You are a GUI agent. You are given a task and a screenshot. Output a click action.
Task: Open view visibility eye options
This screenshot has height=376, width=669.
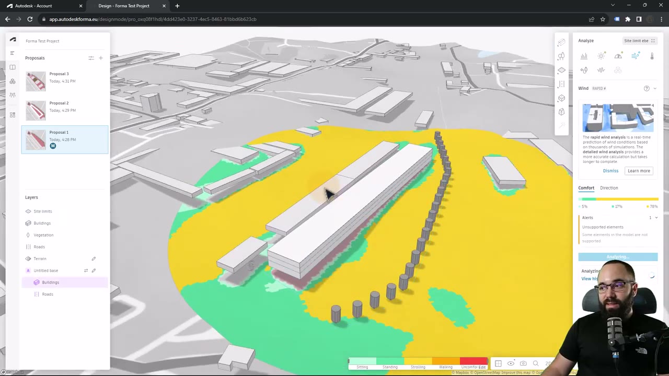coord(511,363)
